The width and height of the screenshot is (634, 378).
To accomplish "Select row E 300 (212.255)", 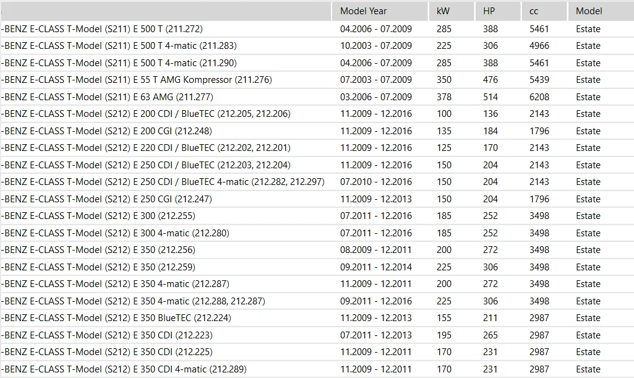I will tap(317, 216).
